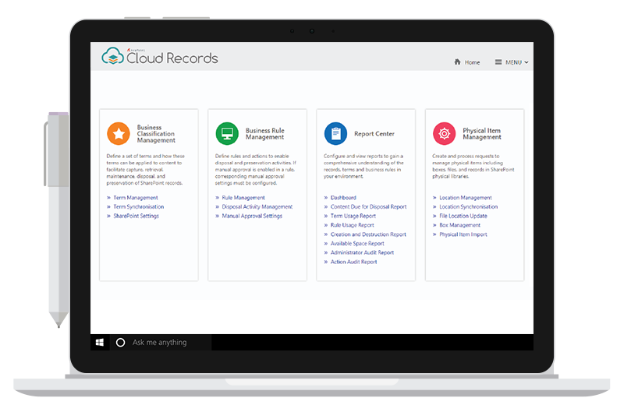Click the Home house icon
624x412 pixels.
point(457,62)
